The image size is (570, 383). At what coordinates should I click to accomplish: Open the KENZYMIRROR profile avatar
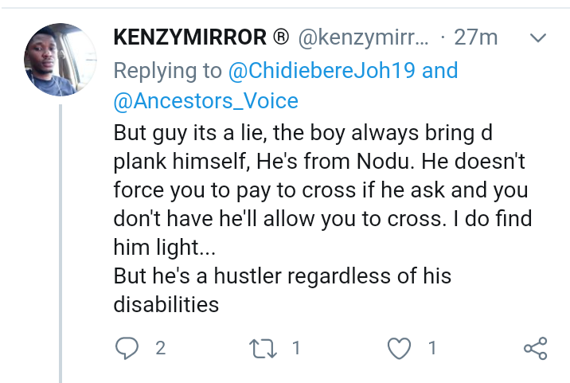(61, 60)
